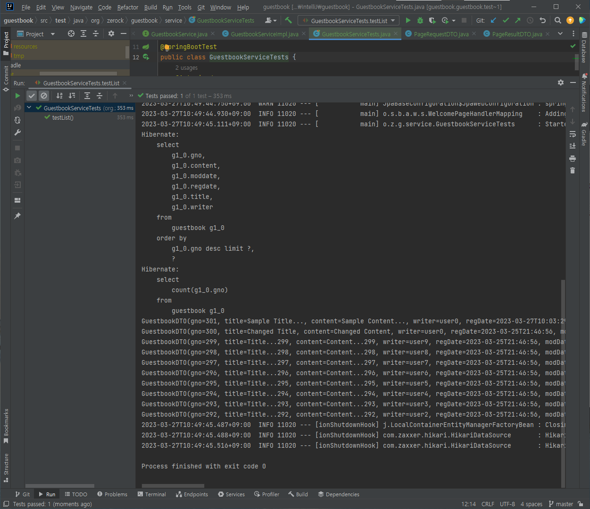Switch to GuestbookService.java tab
This screenshot has height=509, width=590.
pyautogui.click(x=179, y=34)
